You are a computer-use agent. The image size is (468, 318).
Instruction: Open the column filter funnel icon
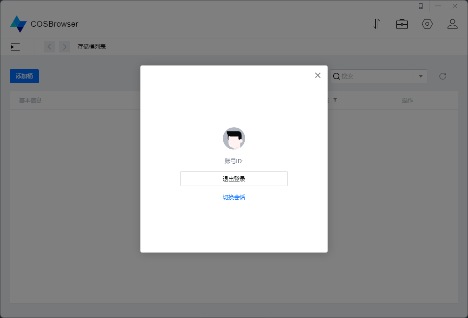pos(334,100)
